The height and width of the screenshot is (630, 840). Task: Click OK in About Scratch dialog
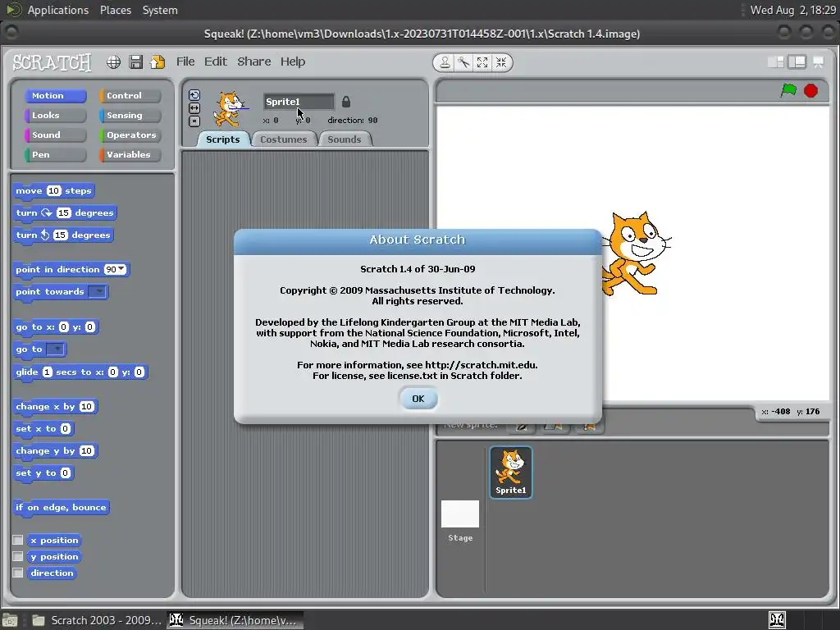click(418, 399)
